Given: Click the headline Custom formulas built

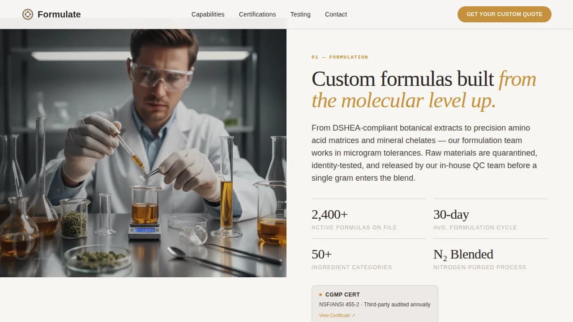Looking at the screenshot, I should pyautogui.click(x=402, y=79).
